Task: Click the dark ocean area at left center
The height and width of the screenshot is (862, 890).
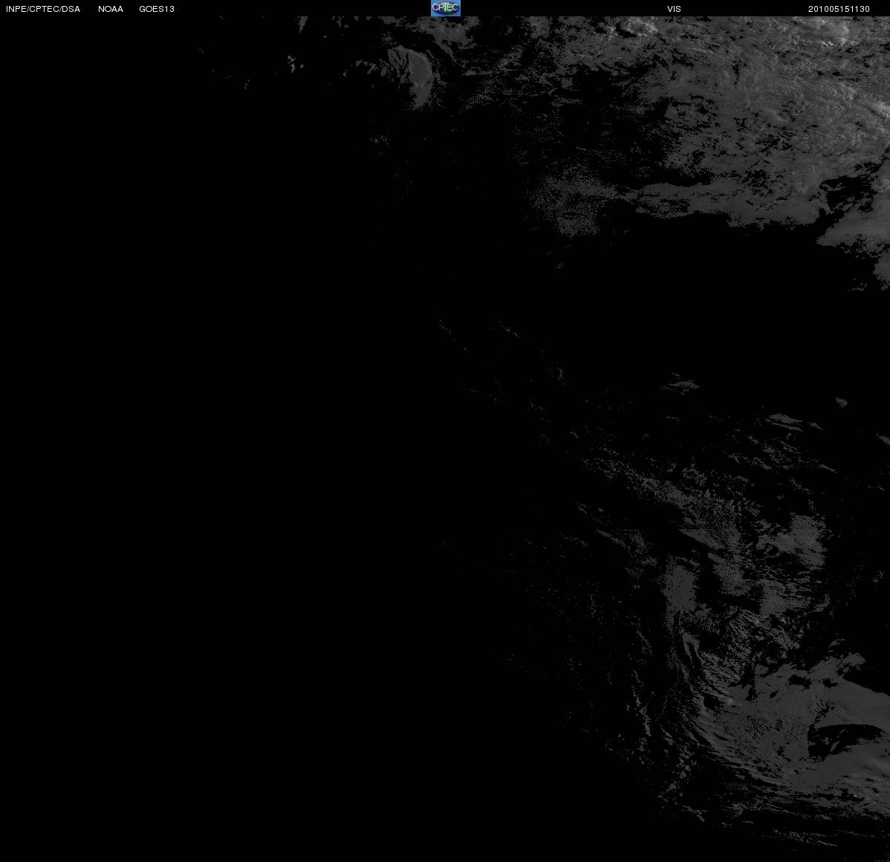Action: 170,432
